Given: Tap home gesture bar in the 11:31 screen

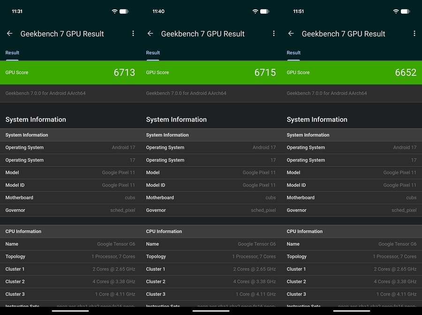Looking at the screenshot, I should tap(70, 311).
